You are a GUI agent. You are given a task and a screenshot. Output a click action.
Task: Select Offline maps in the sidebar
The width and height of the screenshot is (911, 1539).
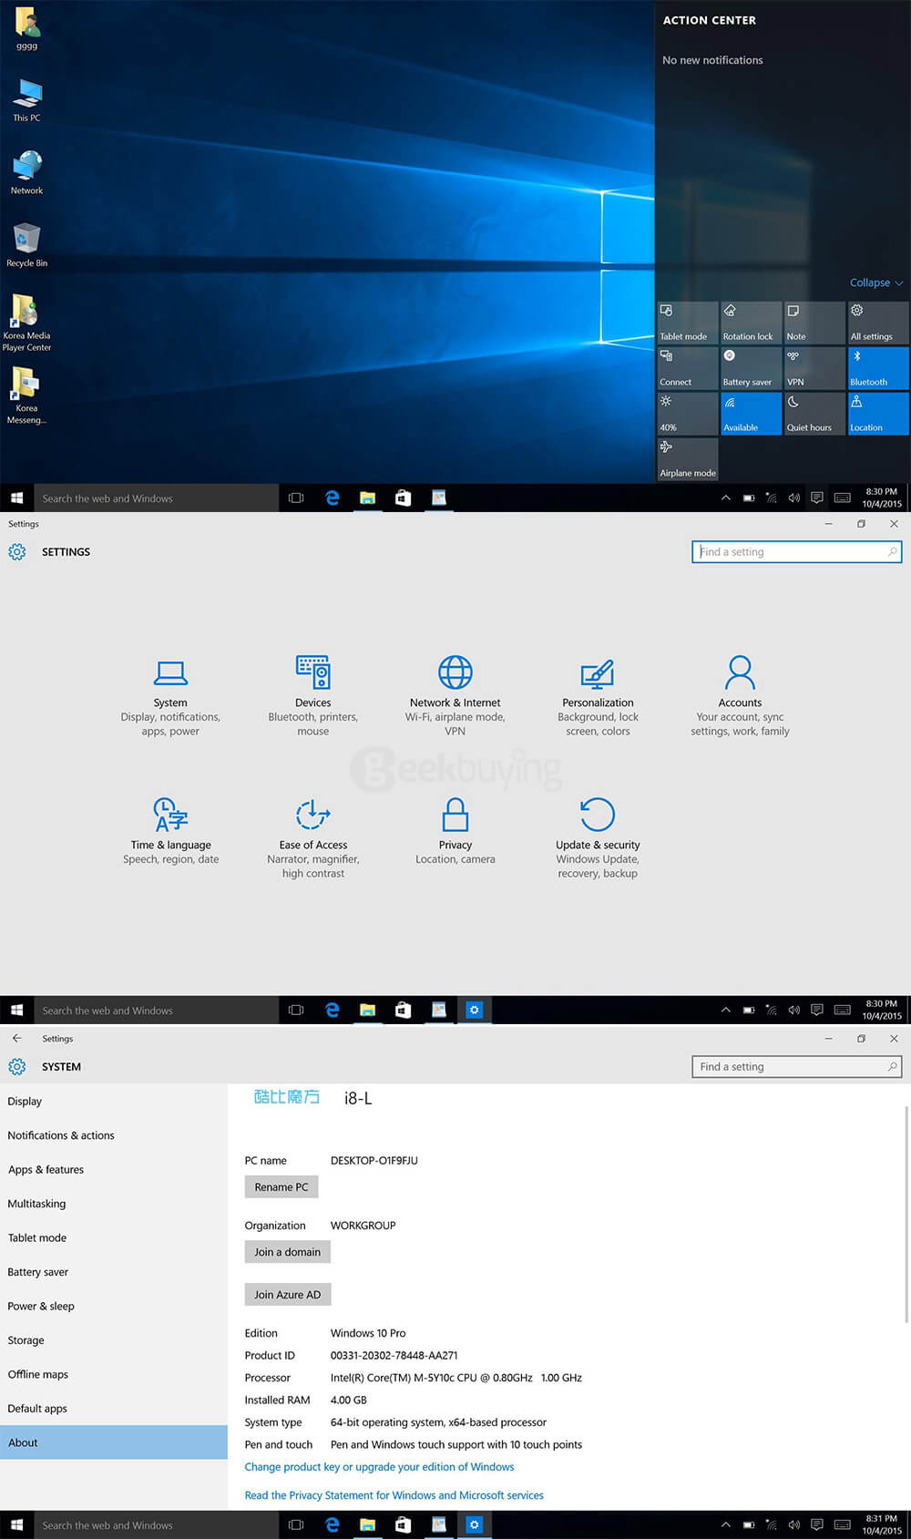[x=114, y=1374]
